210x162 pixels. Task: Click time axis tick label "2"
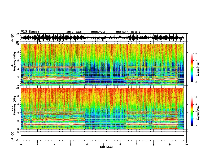click(x=54, y=145)
